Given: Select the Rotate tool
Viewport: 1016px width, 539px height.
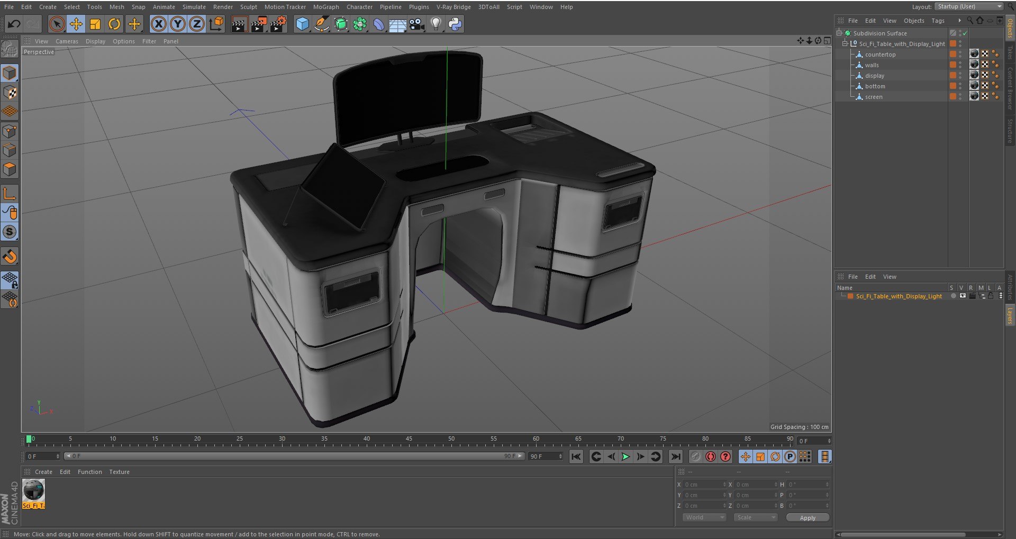Looking at the screenshot, I should pyautogui.click(x=114, y=24).
